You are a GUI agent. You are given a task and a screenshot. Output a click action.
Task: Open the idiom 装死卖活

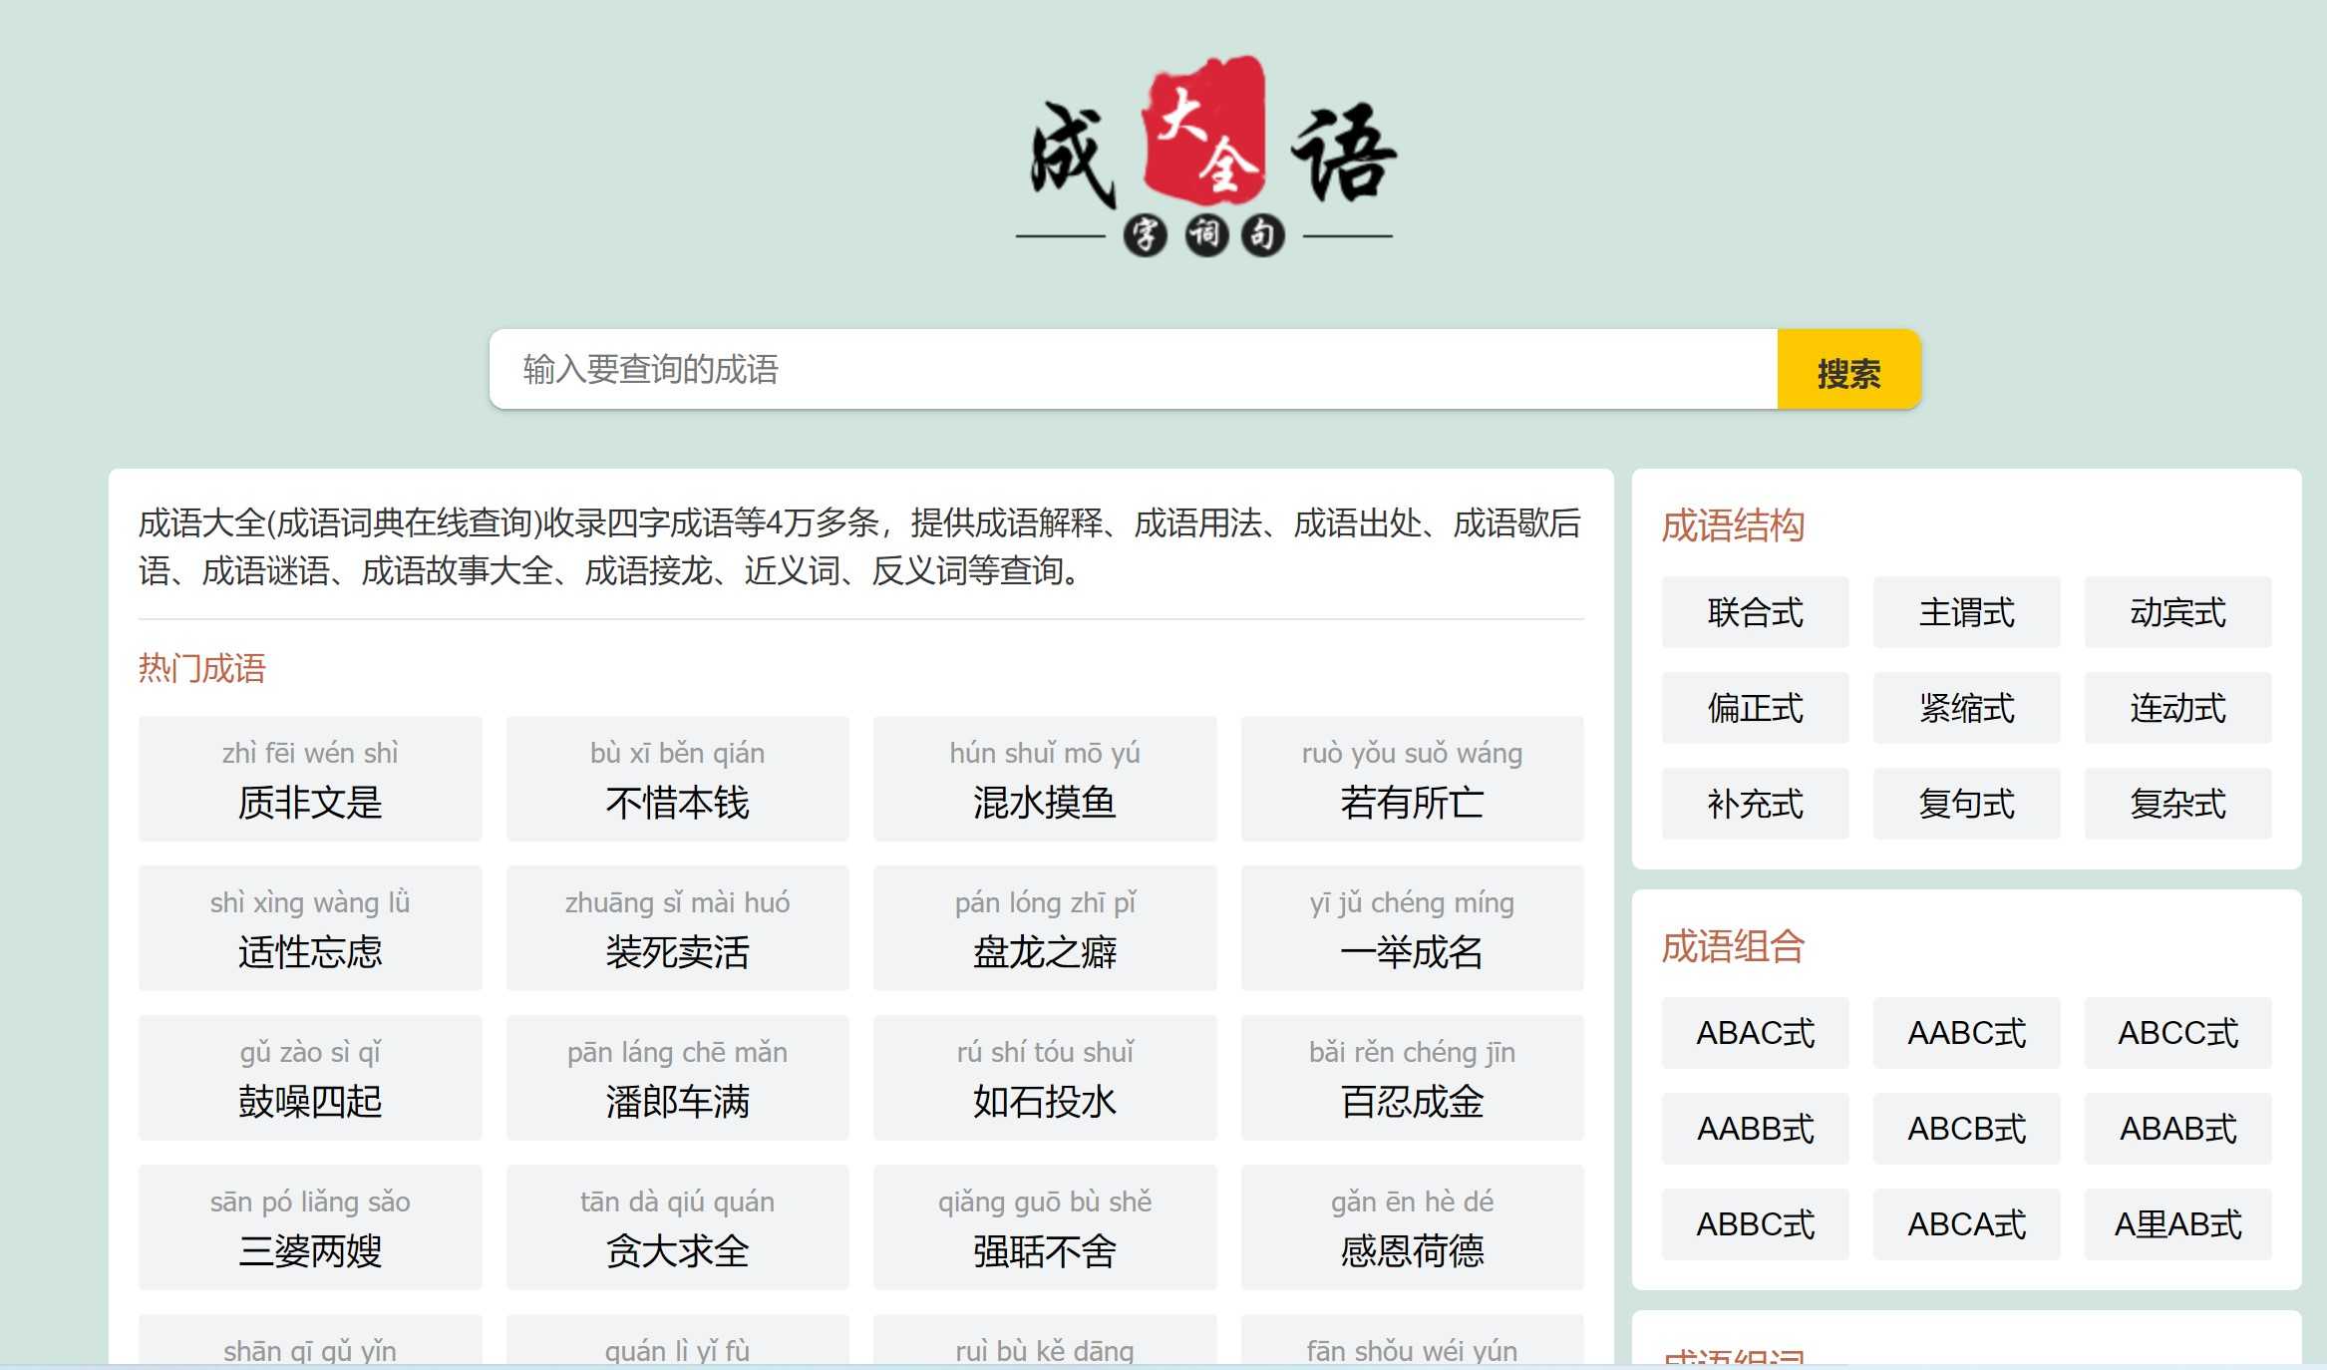pos(677,928)
